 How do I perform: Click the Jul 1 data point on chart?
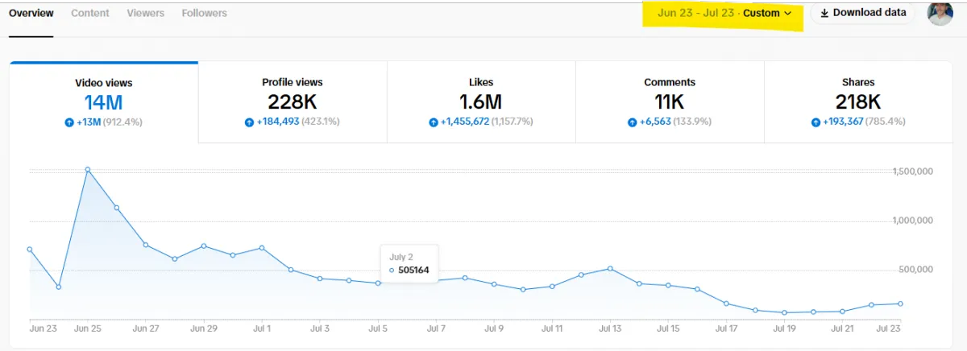(x=262, y=248)
